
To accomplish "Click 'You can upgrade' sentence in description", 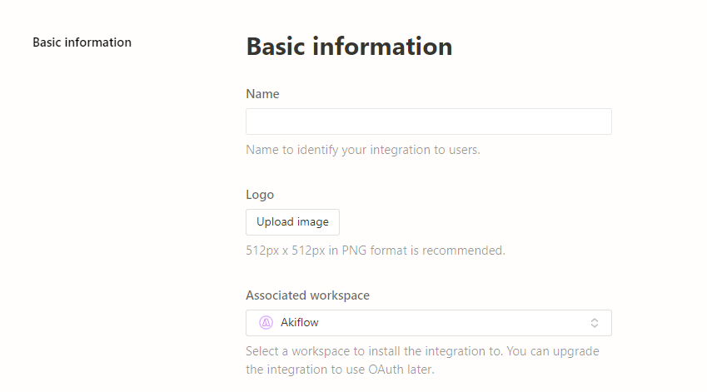I will (553, 351).
